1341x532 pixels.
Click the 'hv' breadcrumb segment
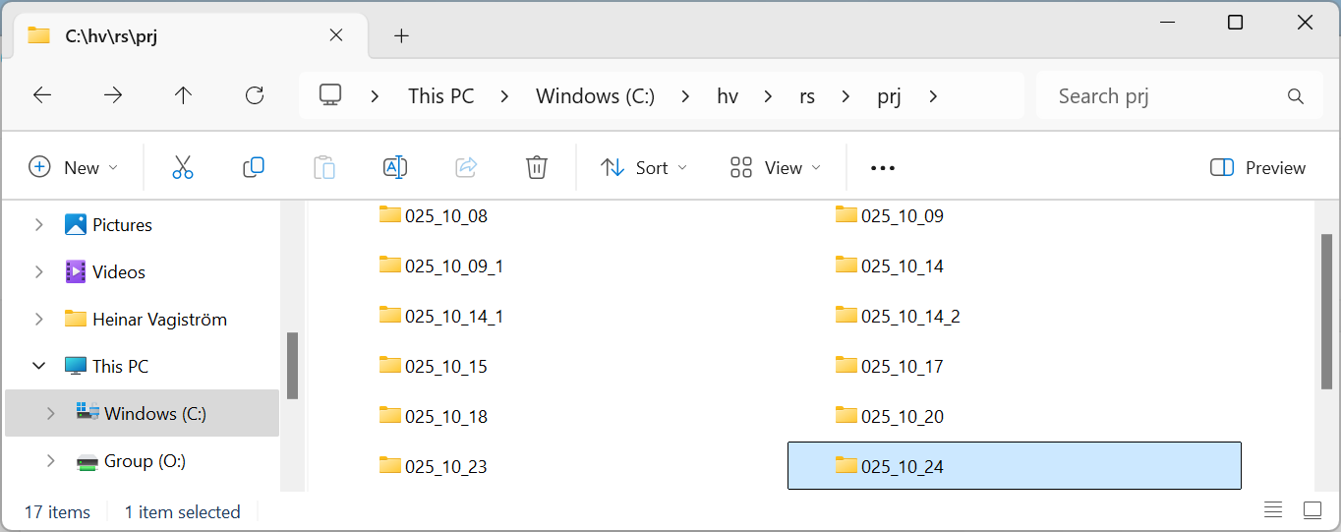(728, 96)
